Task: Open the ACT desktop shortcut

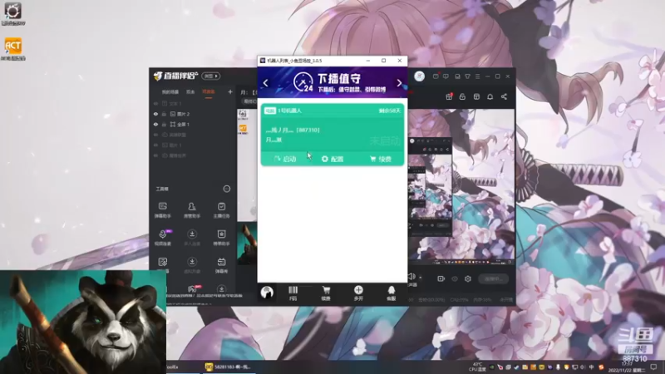Action: click(x=13, y=49)
